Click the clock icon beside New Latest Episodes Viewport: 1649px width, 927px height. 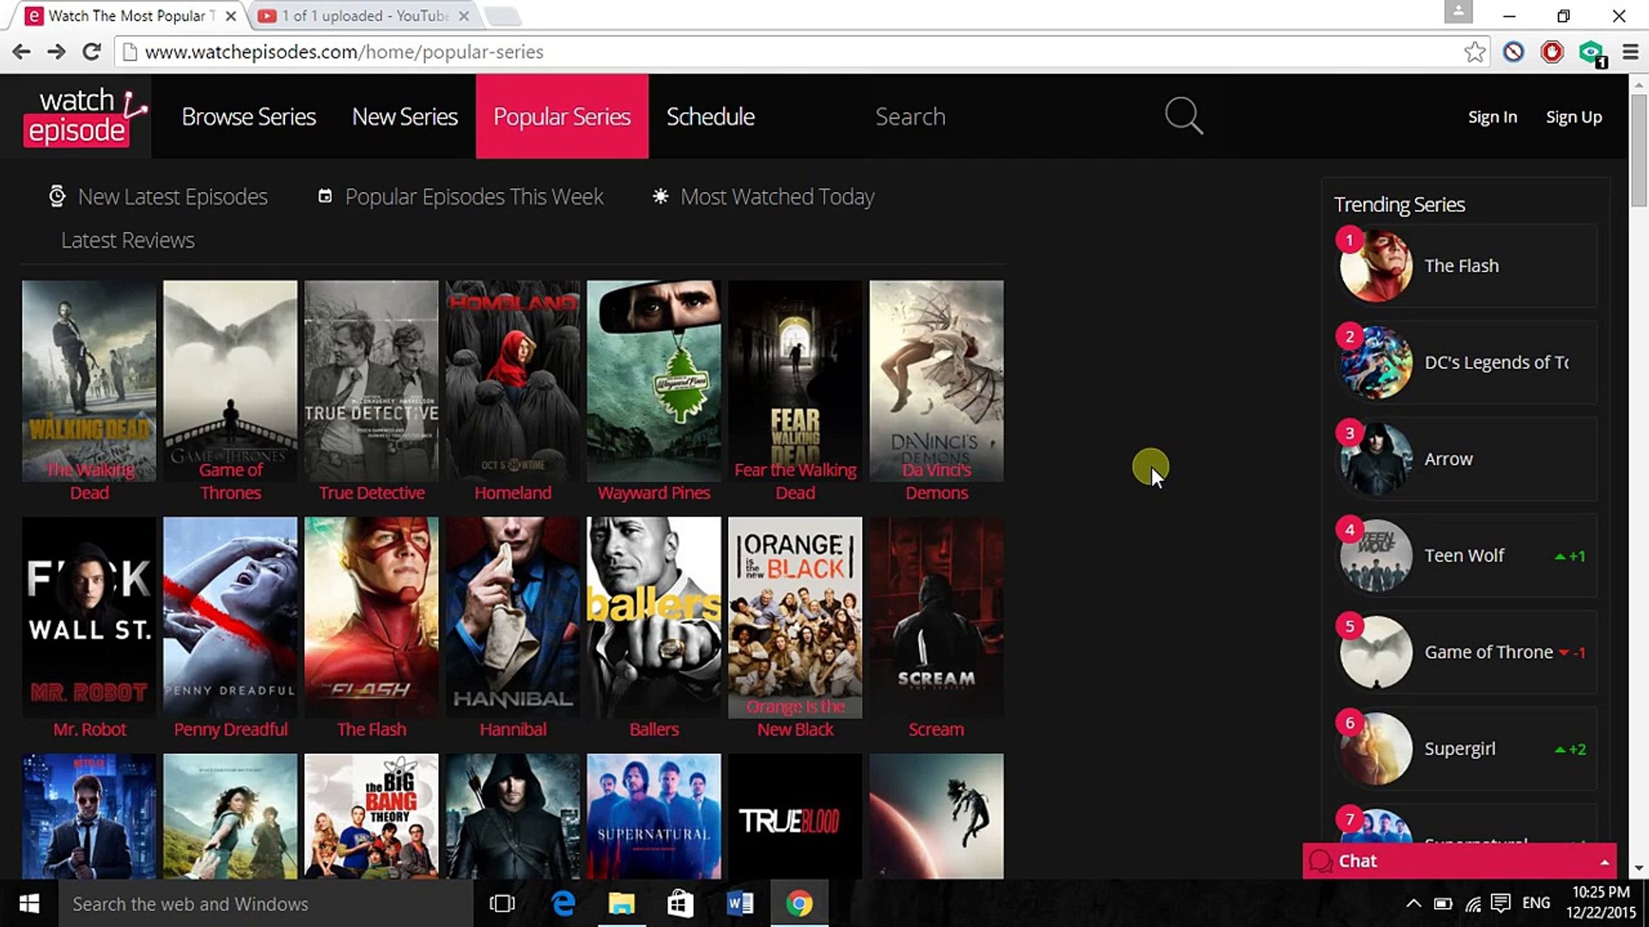tap(56, 196)
